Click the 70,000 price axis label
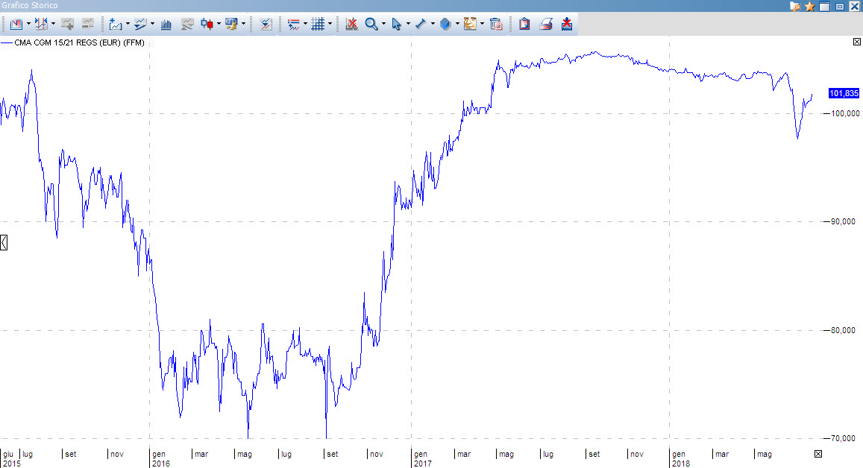Image resolution: width=863 pixels, height=468 pixels. click(x=843, y=438)
